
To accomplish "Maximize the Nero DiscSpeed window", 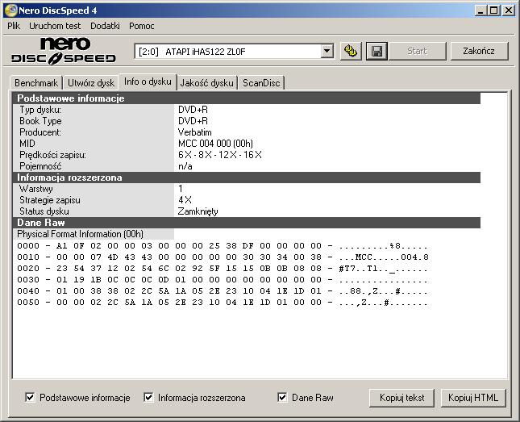I will point(494,10).
